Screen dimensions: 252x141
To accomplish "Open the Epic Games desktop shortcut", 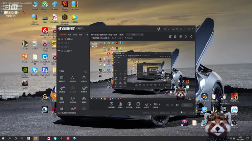I will (x=224, y=111).
